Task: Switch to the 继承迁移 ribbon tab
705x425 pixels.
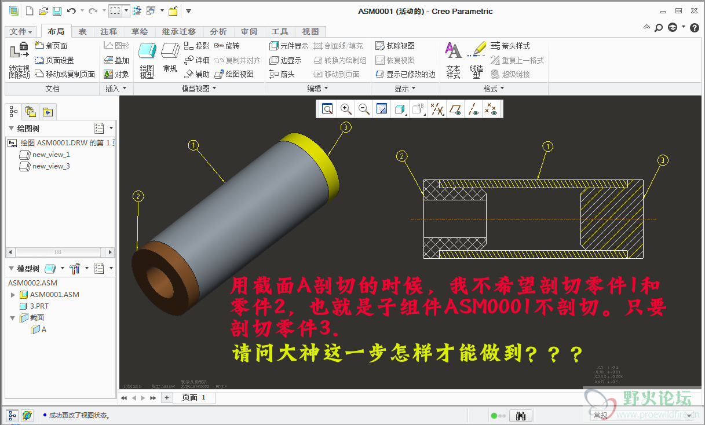Action: (x=179, y=31)
